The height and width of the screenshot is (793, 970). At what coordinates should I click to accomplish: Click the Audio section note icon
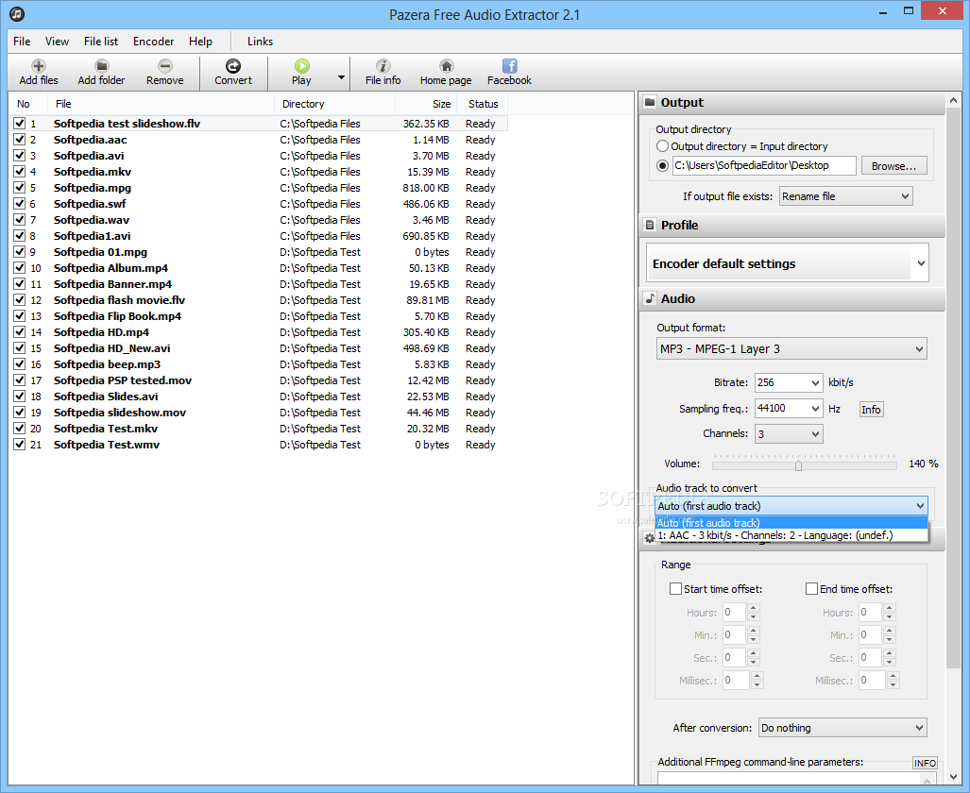(x=650, y=298)
